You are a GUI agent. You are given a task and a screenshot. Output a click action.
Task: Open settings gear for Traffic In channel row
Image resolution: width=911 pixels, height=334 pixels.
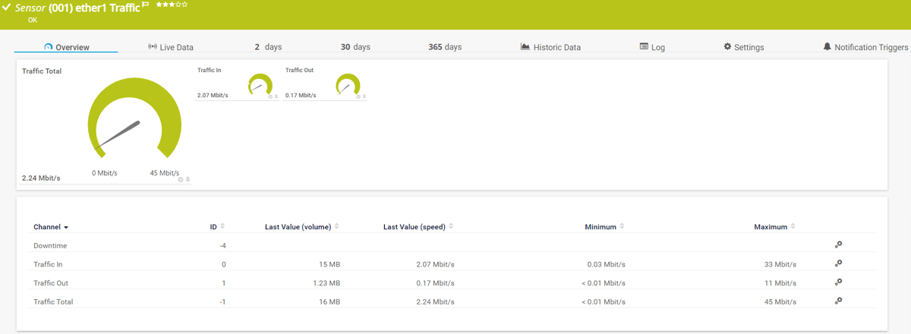point(838,263)
